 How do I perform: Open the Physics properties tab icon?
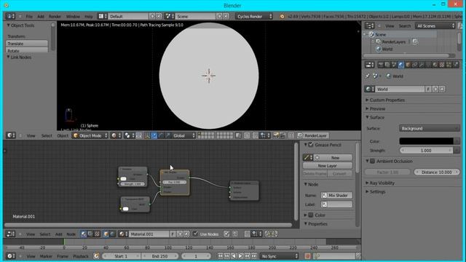tap(456, 65)
